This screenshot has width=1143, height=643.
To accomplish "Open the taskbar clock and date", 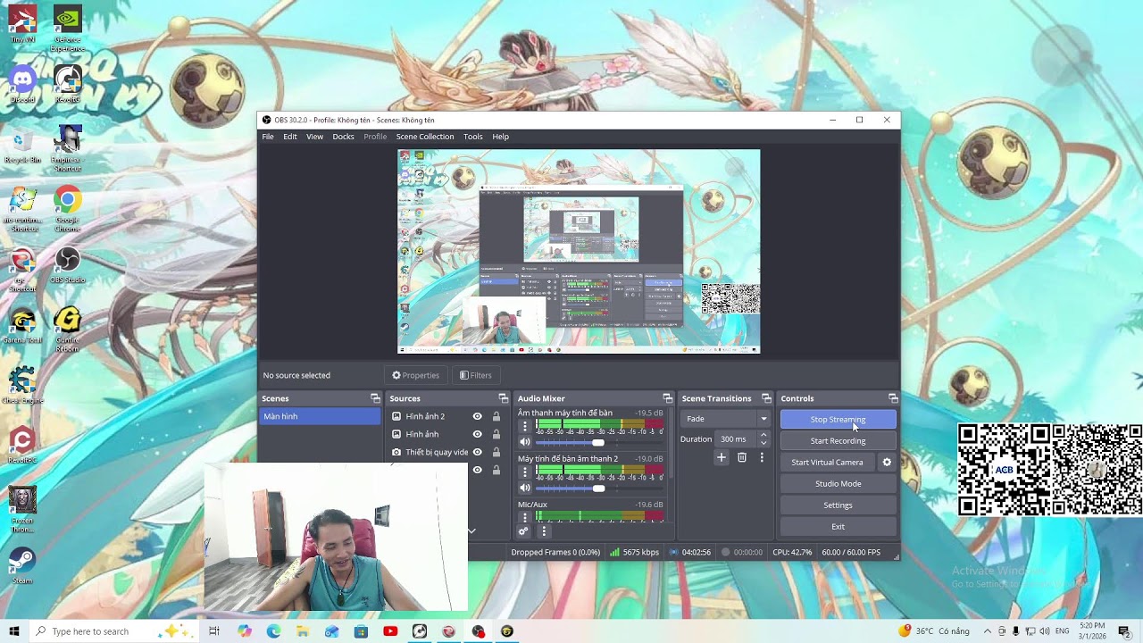I will coord(1092,631).
